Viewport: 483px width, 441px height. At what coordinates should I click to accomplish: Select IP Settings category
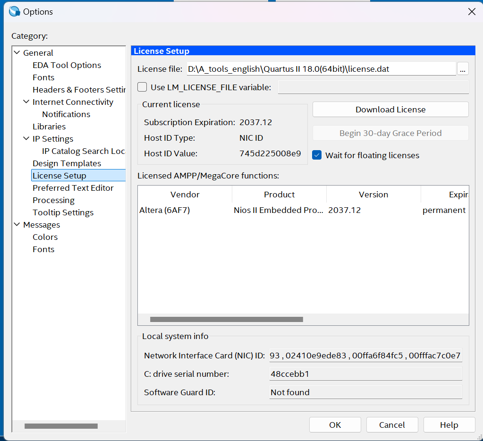click(x=53, y=139)
